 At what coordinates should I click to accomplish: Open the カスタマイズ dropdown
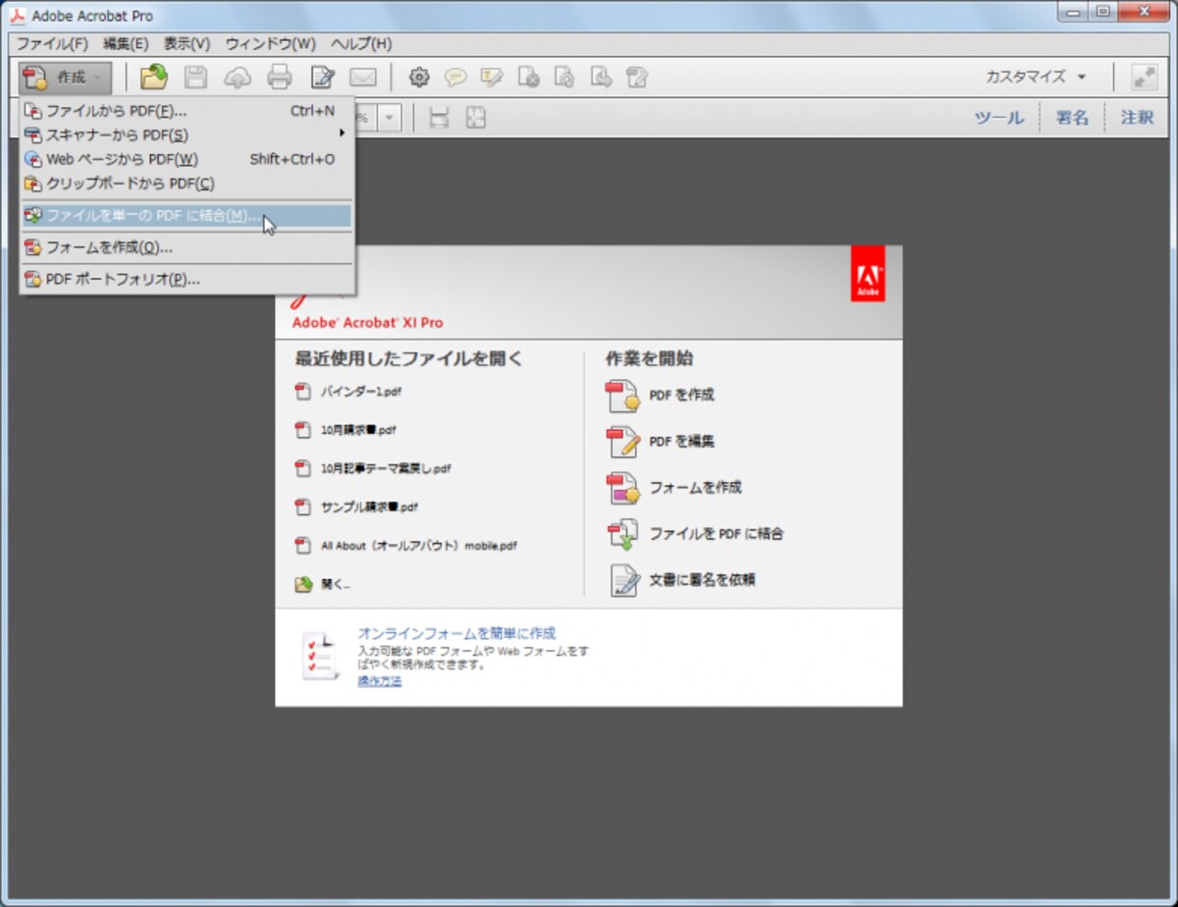[1037, 77]
